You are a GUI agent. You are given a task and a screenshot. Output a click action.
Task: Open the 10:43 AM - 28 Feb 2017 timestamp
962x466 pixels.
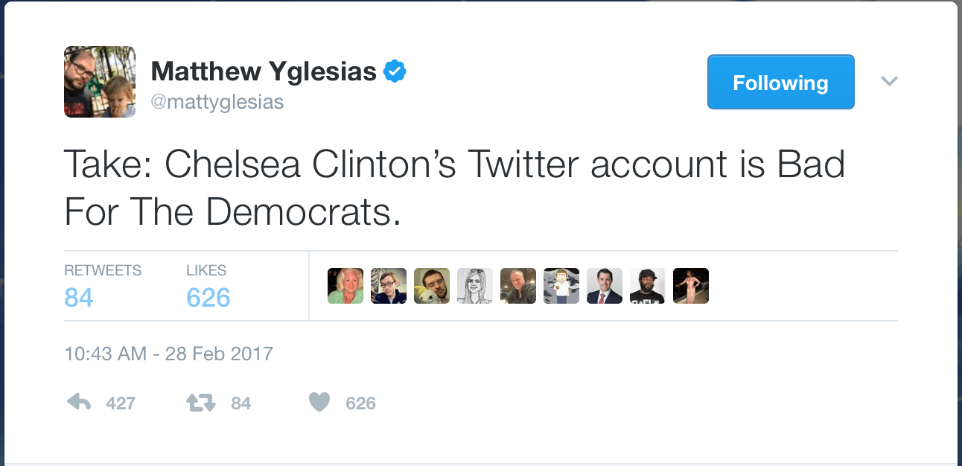[x=169, y=353]
